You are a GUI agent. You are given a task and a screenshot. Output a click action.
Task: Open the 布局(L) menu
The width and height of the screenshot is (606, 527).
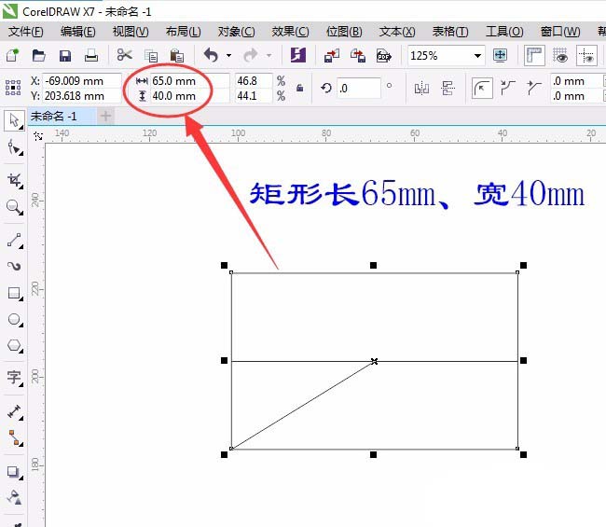click(183, 32)
